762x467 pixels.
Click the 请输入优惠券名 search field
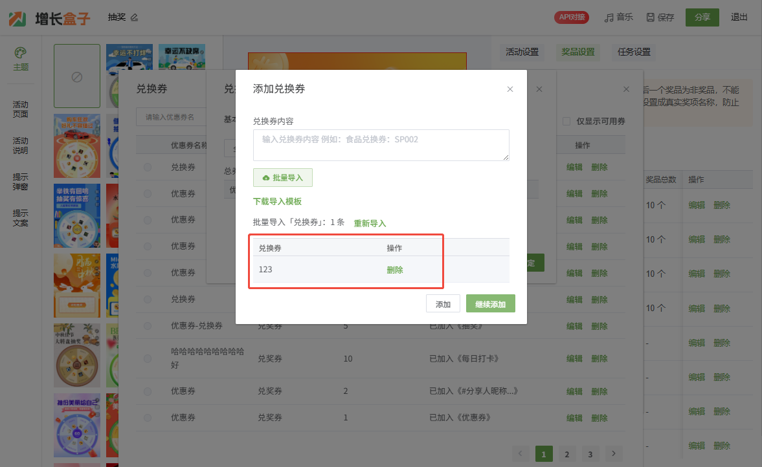point(171,117)
